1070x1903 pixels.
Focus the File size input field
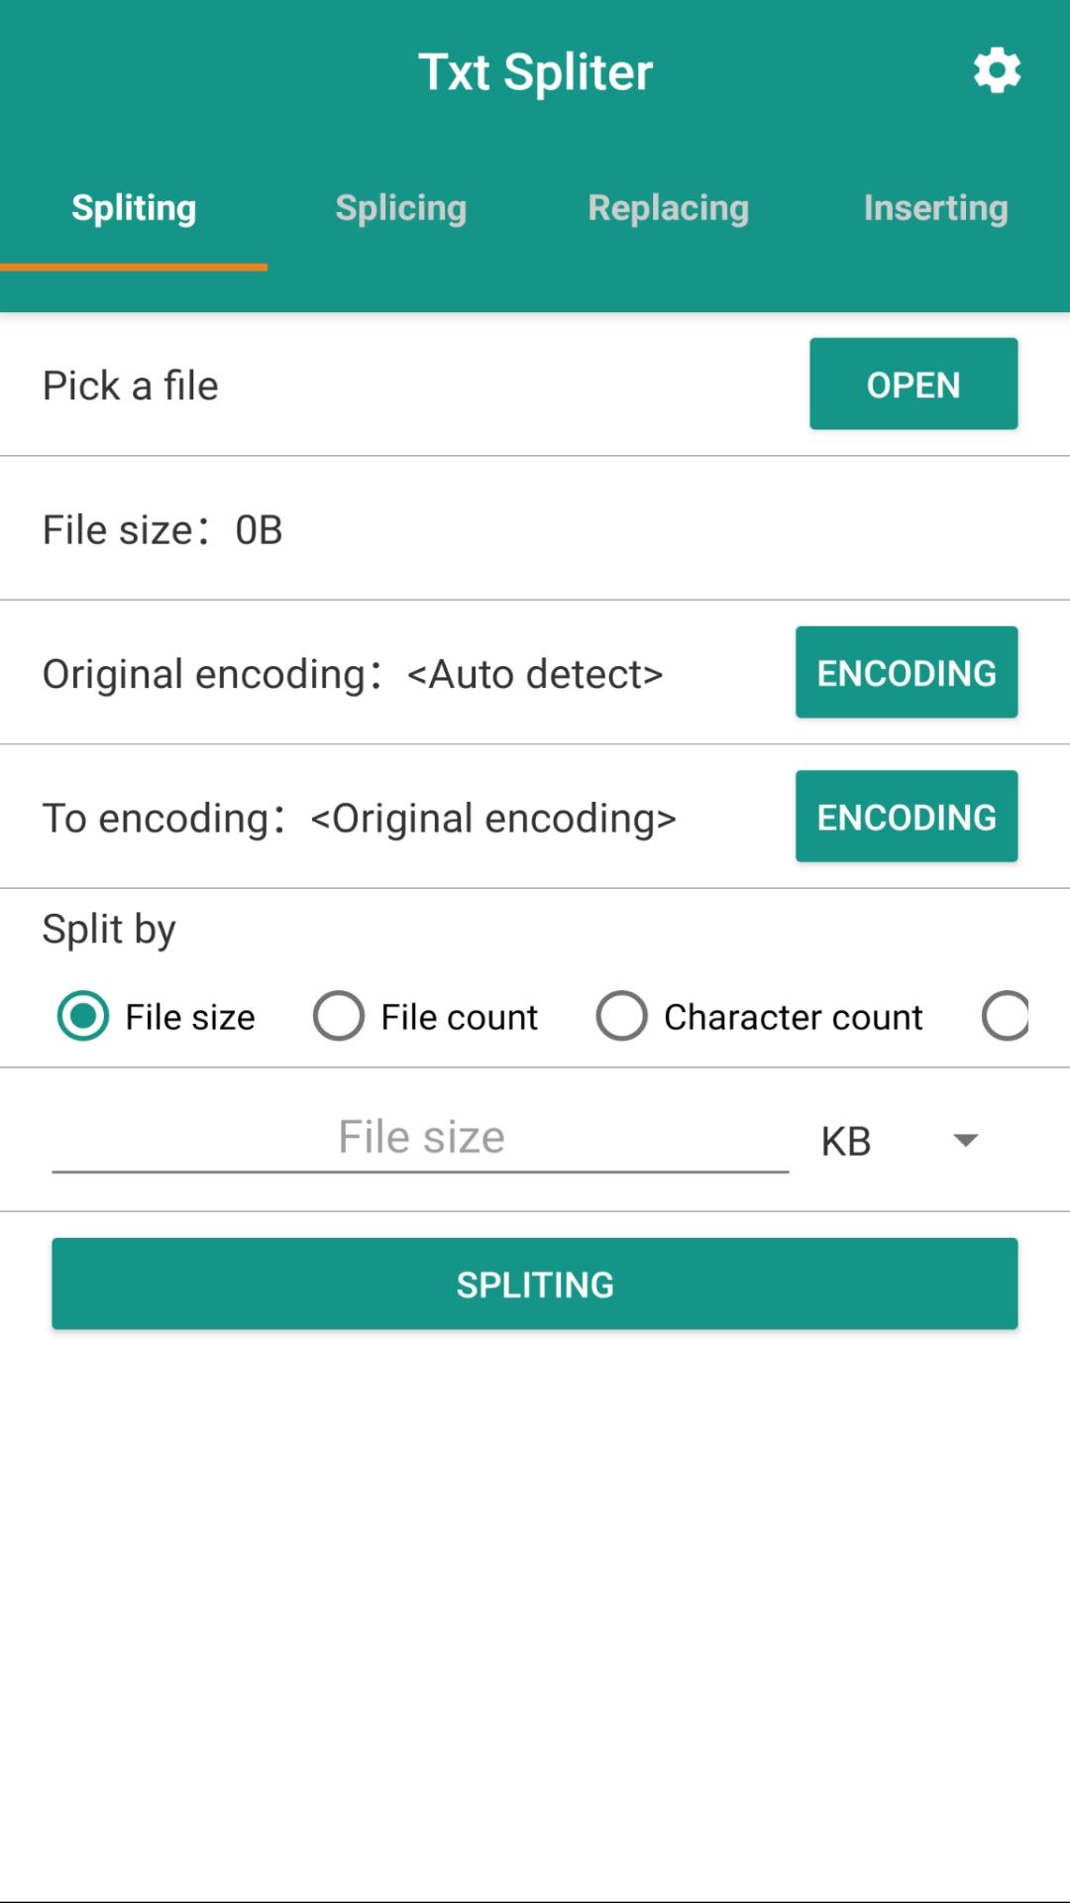coord(420,1138)
